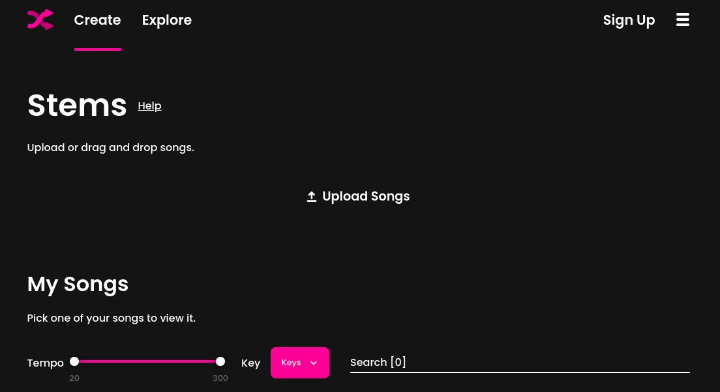Focus the Search [0] input field
This screenshot has width=720, height=392.
(520, 362)
